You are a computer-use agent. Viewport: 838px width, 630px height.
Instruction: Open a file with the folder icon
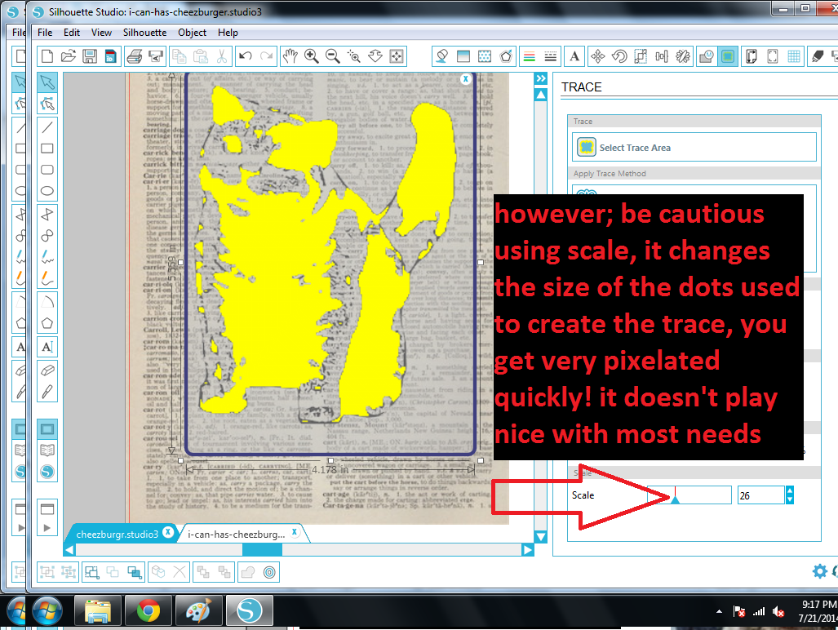(x=69, y=56)
